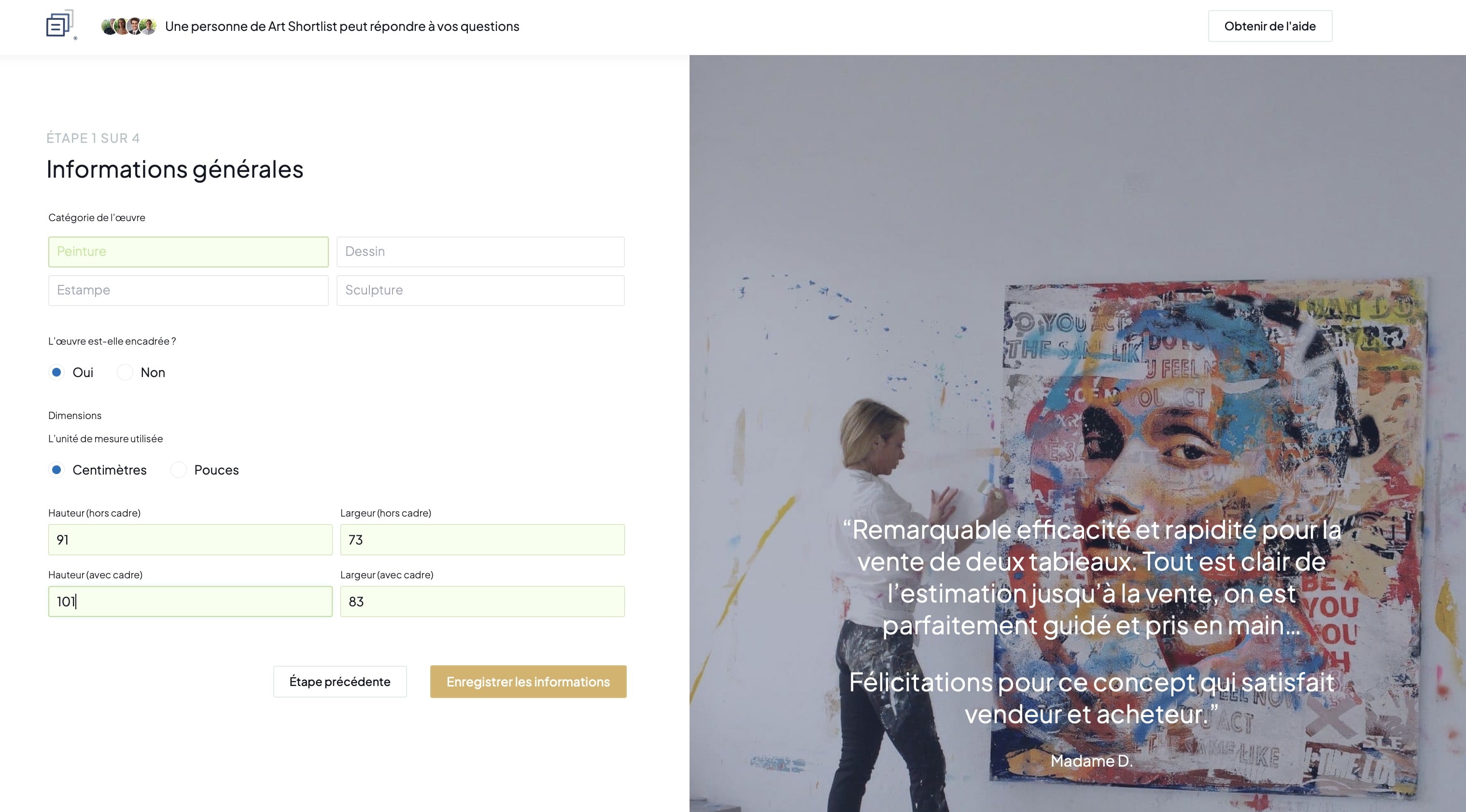Select the Sculpture category option
This screenshot has height=812, width=1466.
coord(480,290)
